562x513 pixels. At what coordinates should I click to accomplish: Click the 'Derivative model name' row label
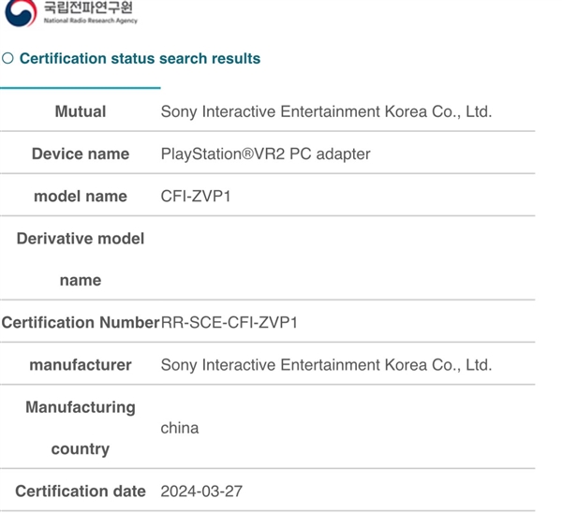tap(81, 259)
